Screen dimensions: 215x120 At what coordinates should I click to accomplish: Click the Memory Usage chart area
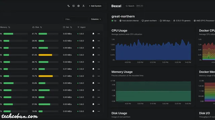tap(154, 91)
